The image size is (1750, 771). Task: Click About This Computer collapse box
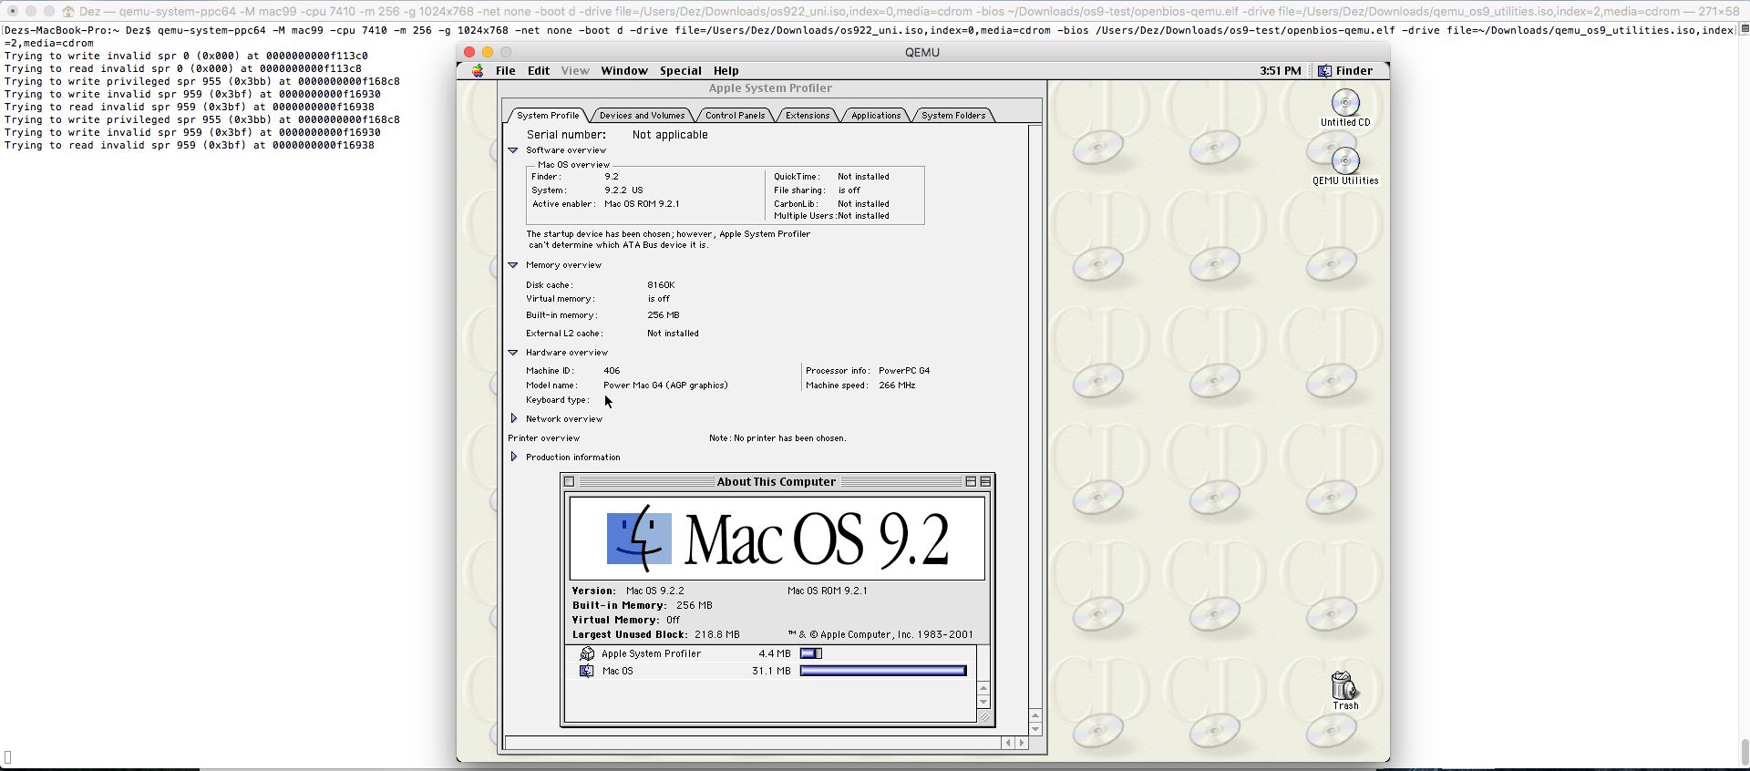pos(985,481)
